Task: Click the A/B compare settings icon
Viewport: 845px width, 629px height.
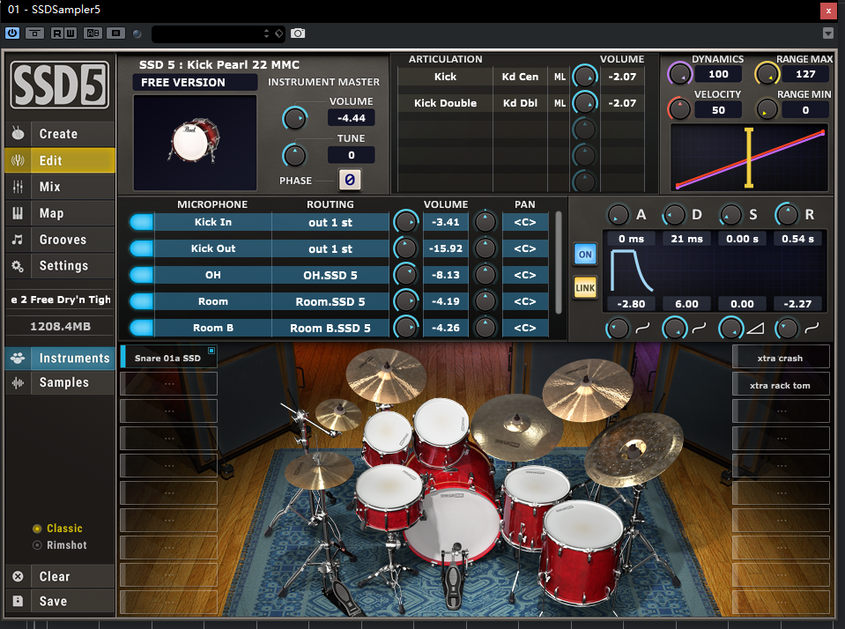Action: (93, 33)
